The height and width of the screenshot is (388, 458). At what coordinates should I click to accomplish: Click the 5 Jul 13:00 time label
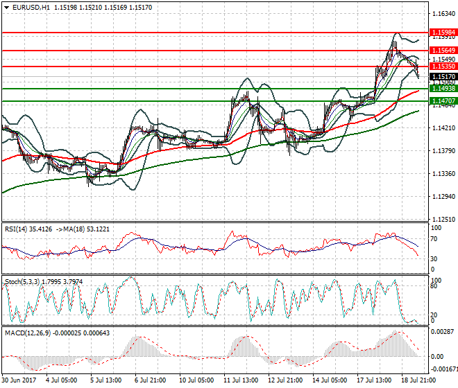point(105,380)
